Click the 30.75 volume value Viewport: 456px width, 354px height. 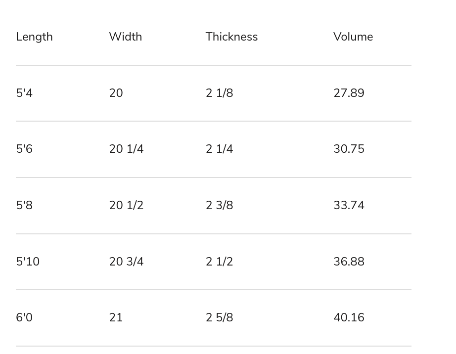(x=349, y=149)
